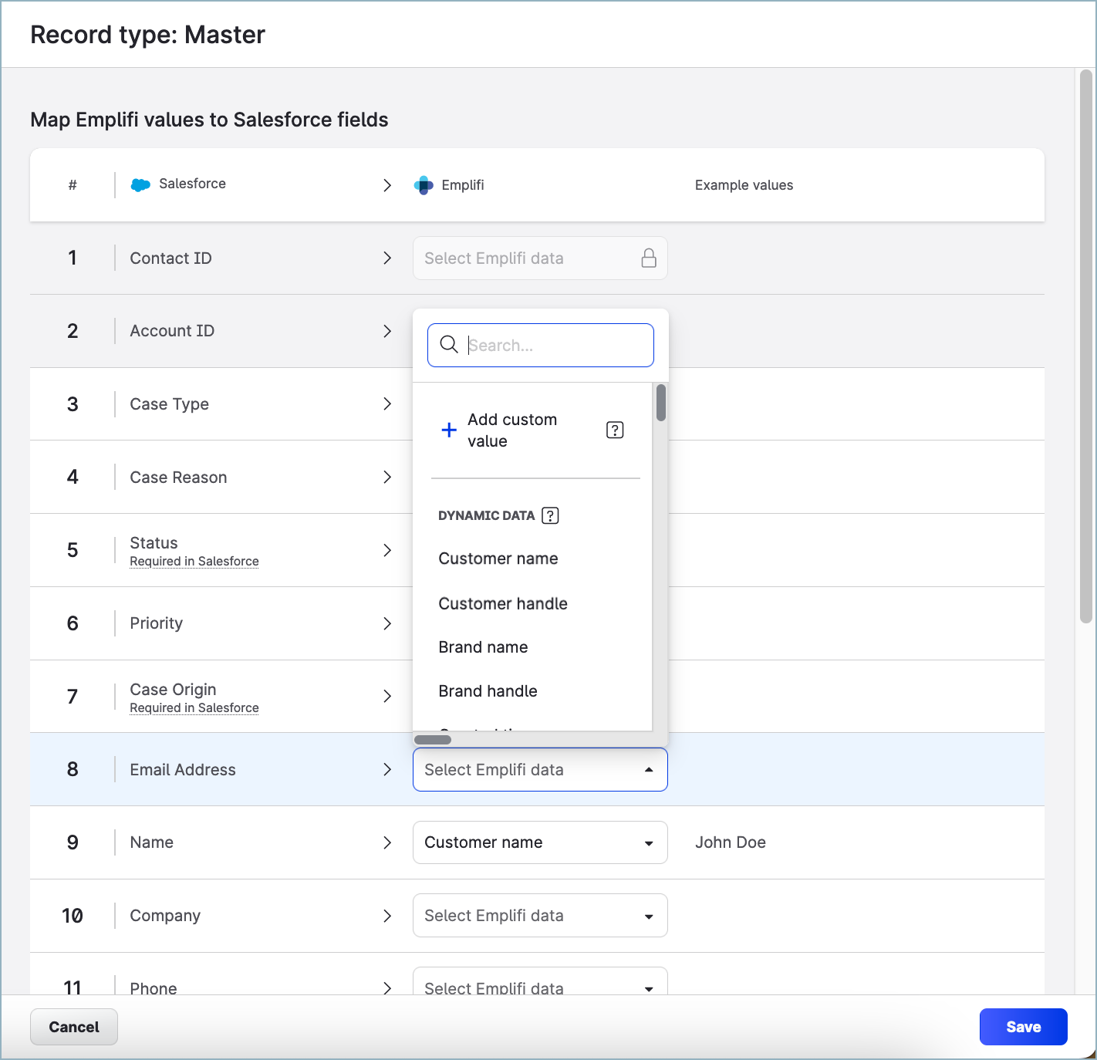Open help tooltip next to Add custom value
1097x1060 pixels.
tap(614, 430)
